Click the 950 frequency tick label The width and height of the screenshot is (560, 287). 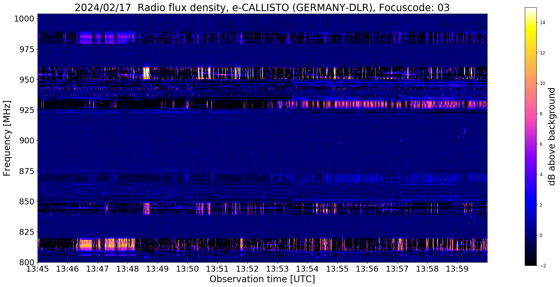pos(27,80)
